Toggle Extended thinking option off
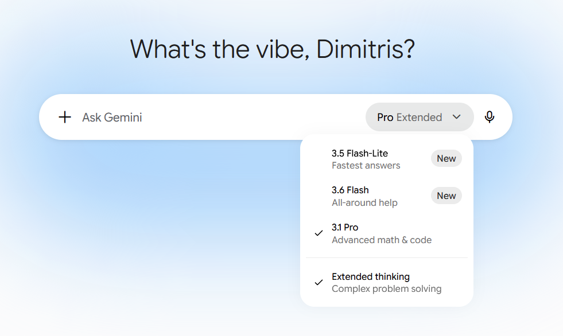This screenshot has width=563, height=336. tap(387, 283)
